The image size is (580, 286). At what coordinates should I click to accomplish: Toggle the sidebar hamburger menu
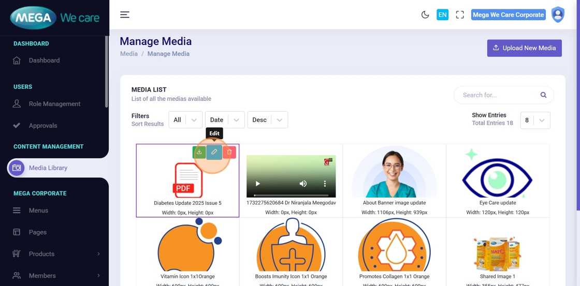[125, 14]
